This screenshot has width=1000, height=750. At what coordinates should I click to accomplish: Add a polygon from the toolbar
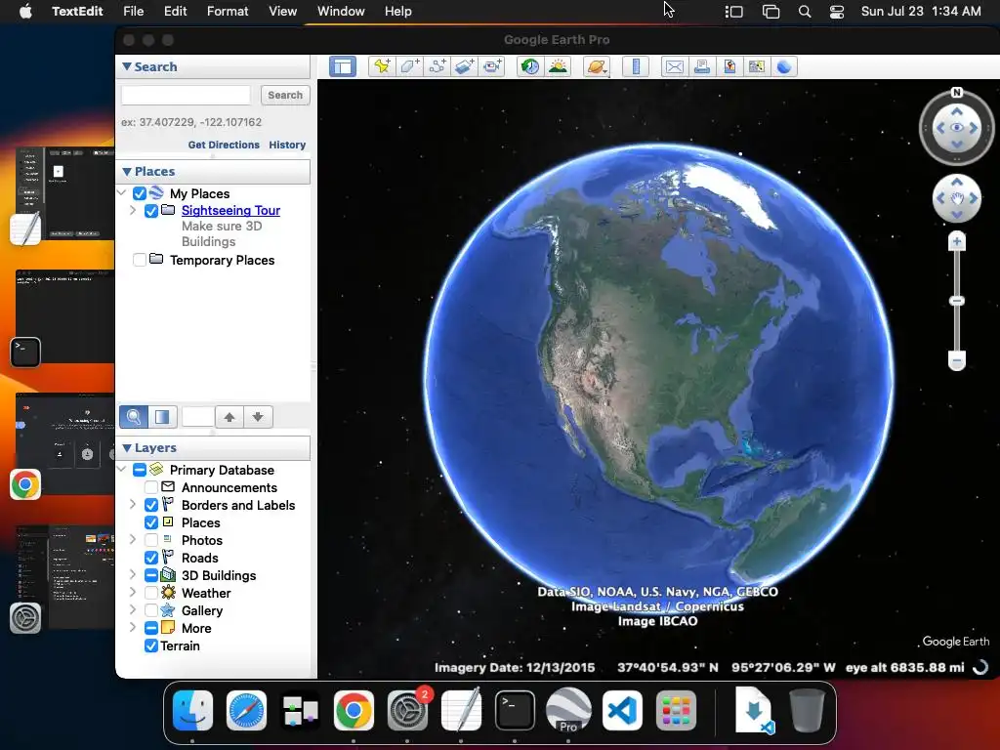pyautogui.click(x=409, y=67)
